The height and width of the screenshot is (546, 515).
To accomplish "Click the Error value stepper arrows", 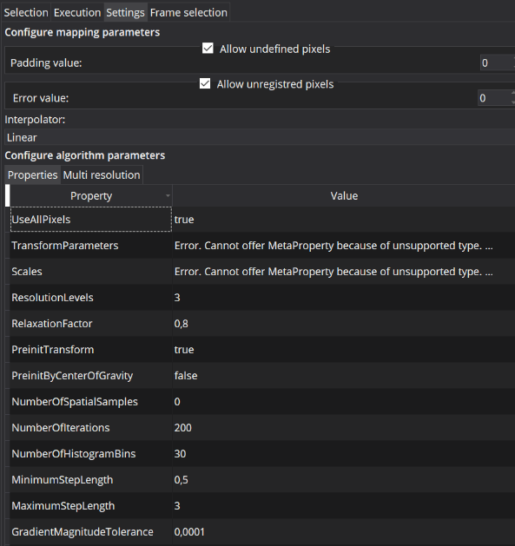I will click(513, 98).
